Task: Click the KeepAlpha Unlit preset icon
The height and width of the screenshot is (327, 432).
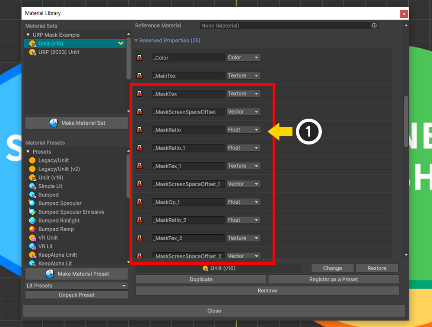Action: (x=32, y=255)
